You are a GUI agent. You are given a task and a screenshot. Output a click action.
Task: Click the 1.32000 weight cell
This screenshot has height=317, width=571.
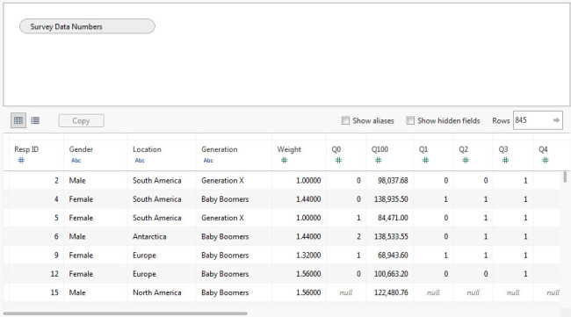point(299,256)
